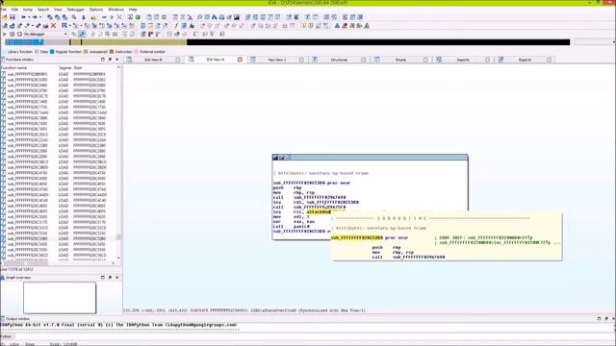616x346 pixels.
Task: Click first icon in graph node title bar
Action: 275,158
